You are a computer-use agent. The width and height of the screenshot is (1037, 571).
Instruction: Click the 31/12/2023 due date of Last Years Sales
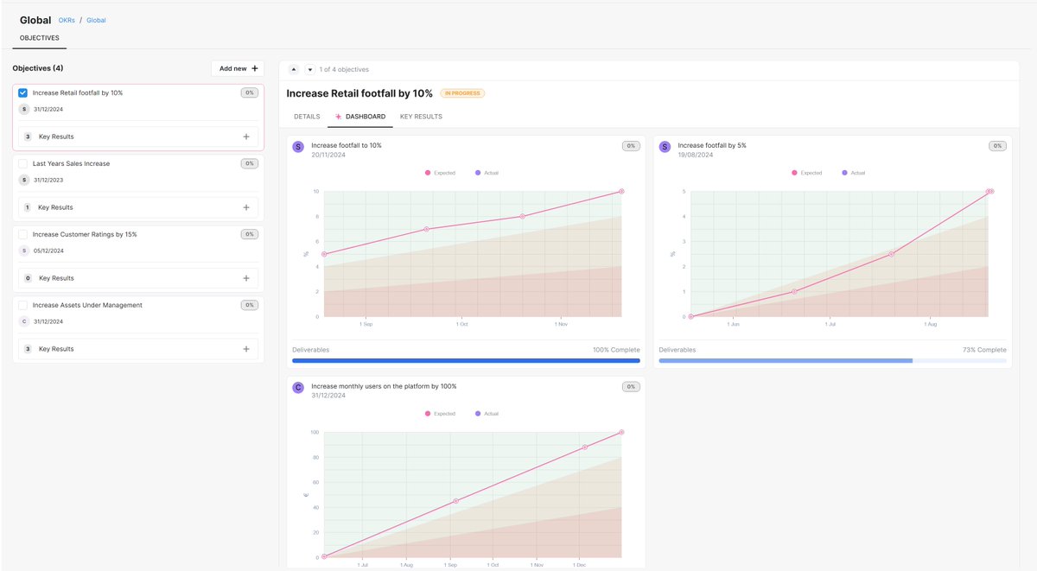[x=48, y=180]
